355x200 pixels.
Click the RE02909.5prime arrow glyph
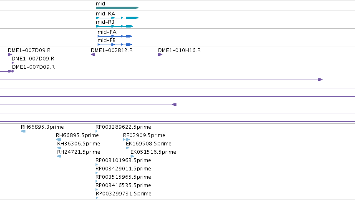126,140
